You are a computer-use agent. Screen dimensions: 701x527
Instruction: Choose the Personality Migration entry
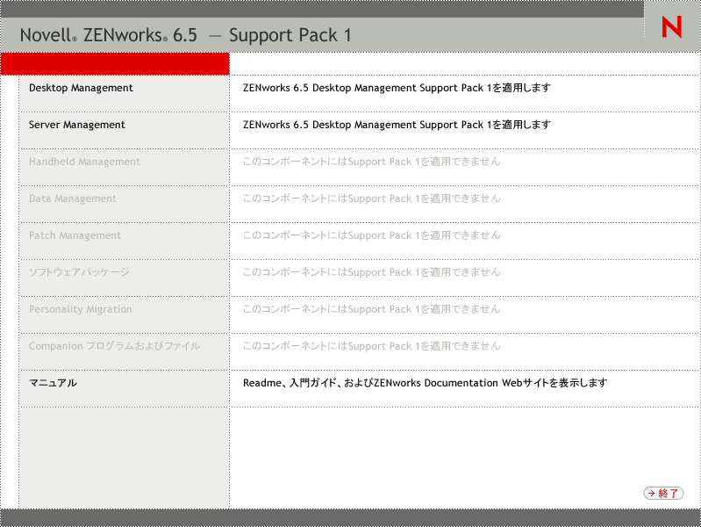coord(81,309)
